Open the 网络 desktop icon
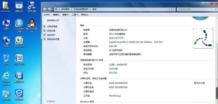 (x=6, y=42)
